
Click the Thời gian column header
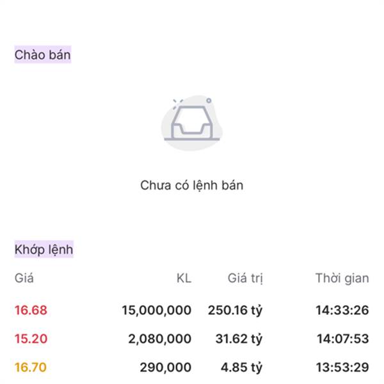pyautogui.click(x=342, y=278)
